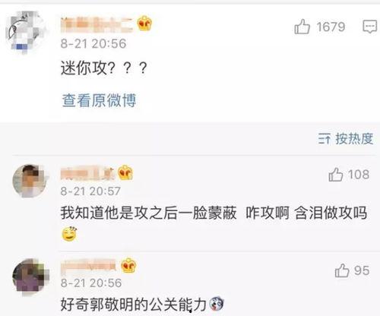Open the 查看原微博 link
The width and height of the screenshot is (380, 316).
(x=99, y=100)
